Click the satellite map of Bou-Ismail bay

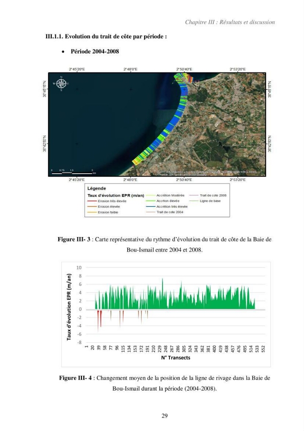157,124
